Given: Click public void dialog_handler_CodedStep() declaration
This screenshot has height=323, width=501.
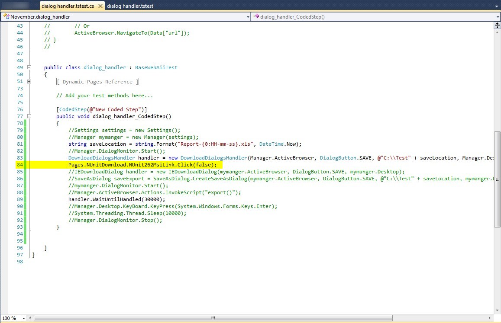Looking at the screenshot, I should click(114, 116).
